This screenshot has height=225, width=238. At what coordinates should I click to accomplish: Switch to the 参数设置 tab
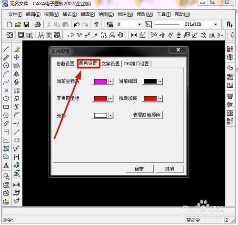[65, 64]
